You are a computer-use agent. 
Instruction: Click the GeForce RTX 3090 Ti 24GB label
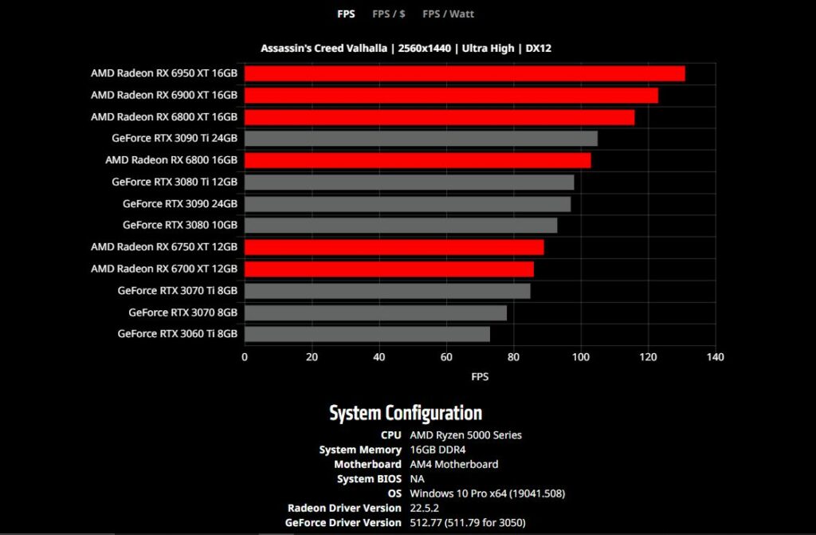click(x=175, y=139)
